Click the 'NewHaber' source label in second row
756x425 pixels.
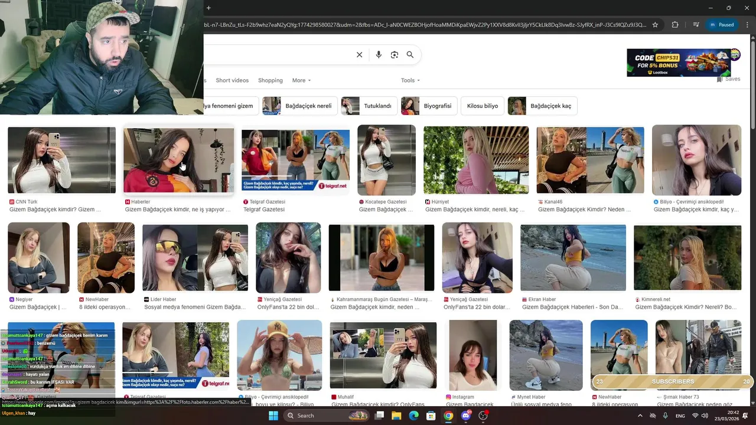[97, 299]
